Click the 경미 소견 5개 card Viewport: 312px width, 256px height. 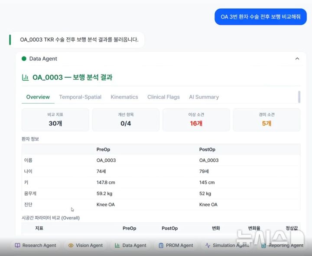pos(266,120)
